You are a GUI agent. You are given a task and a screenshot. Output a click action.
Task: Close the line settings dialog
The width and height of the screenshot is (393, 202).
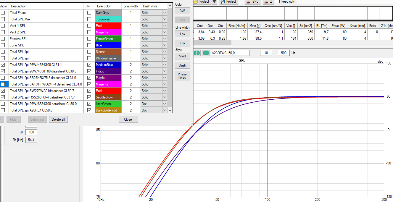128,119
